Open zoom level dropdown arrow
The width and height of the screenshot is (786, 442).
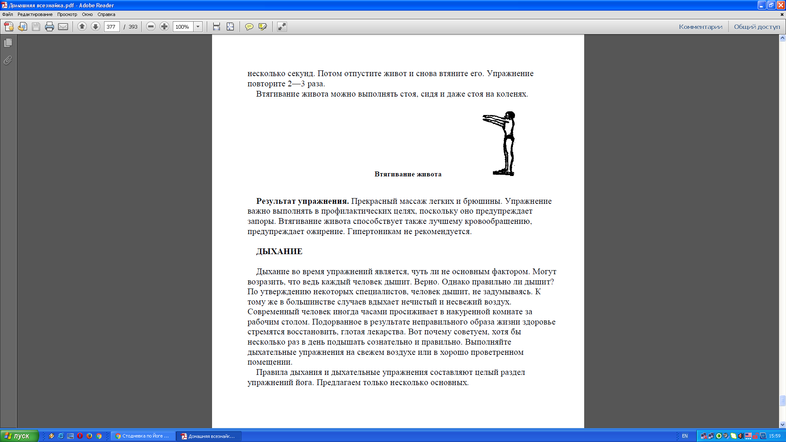198,27
